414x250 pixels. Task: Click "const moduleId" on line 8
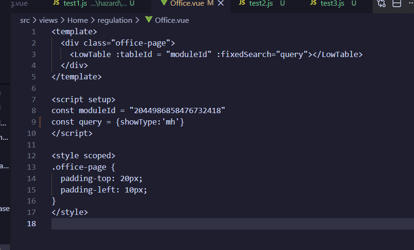[x=83, y=110]
